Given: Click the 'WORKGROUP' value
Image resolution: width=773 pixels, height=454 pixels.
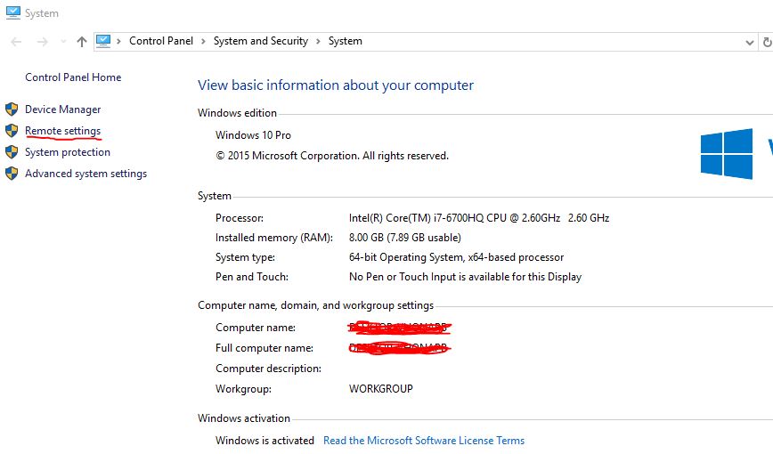Looking at the screenshot, I should tap(380, 389).
